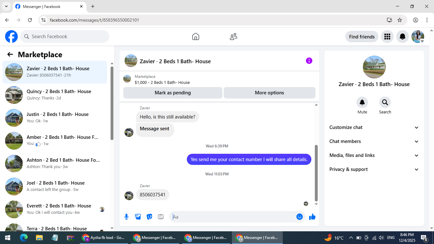Screen dimensions: 434x244
Task: Open the Home icon in top navigation
Action: click(x=196, y=37)
